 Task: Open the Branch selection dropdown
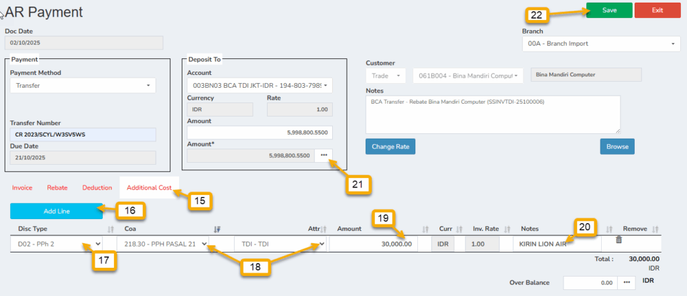click(600, 44)
